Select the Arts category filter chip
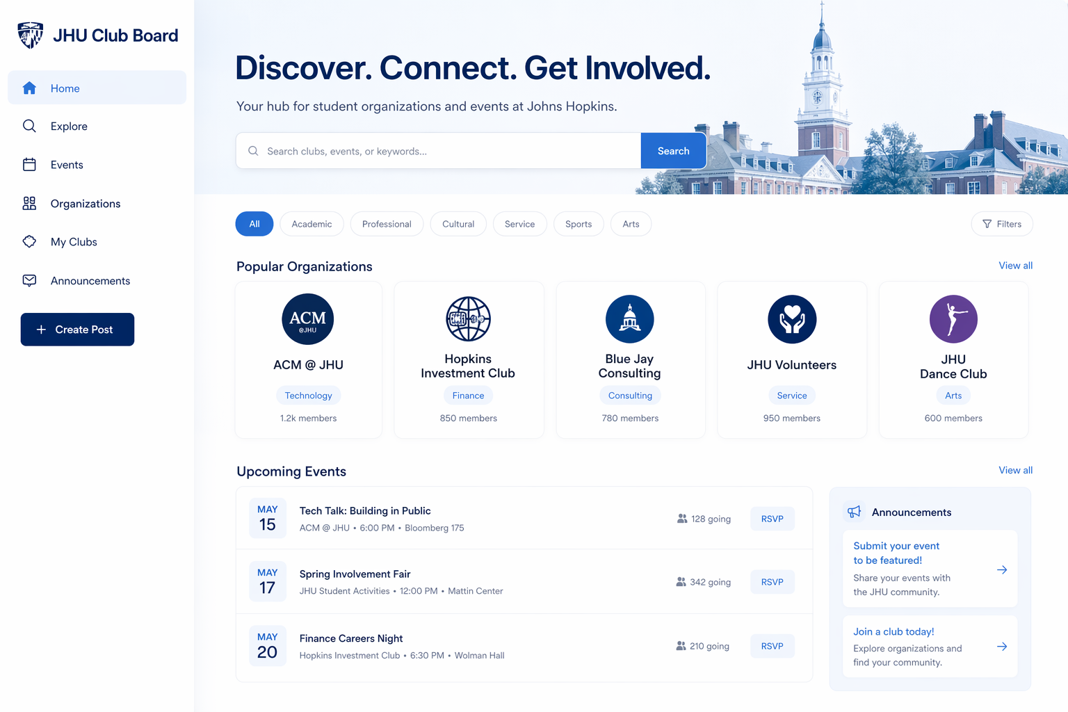Image resolution: width=1068 pixels, height=712 pixels. pos(631,224)
